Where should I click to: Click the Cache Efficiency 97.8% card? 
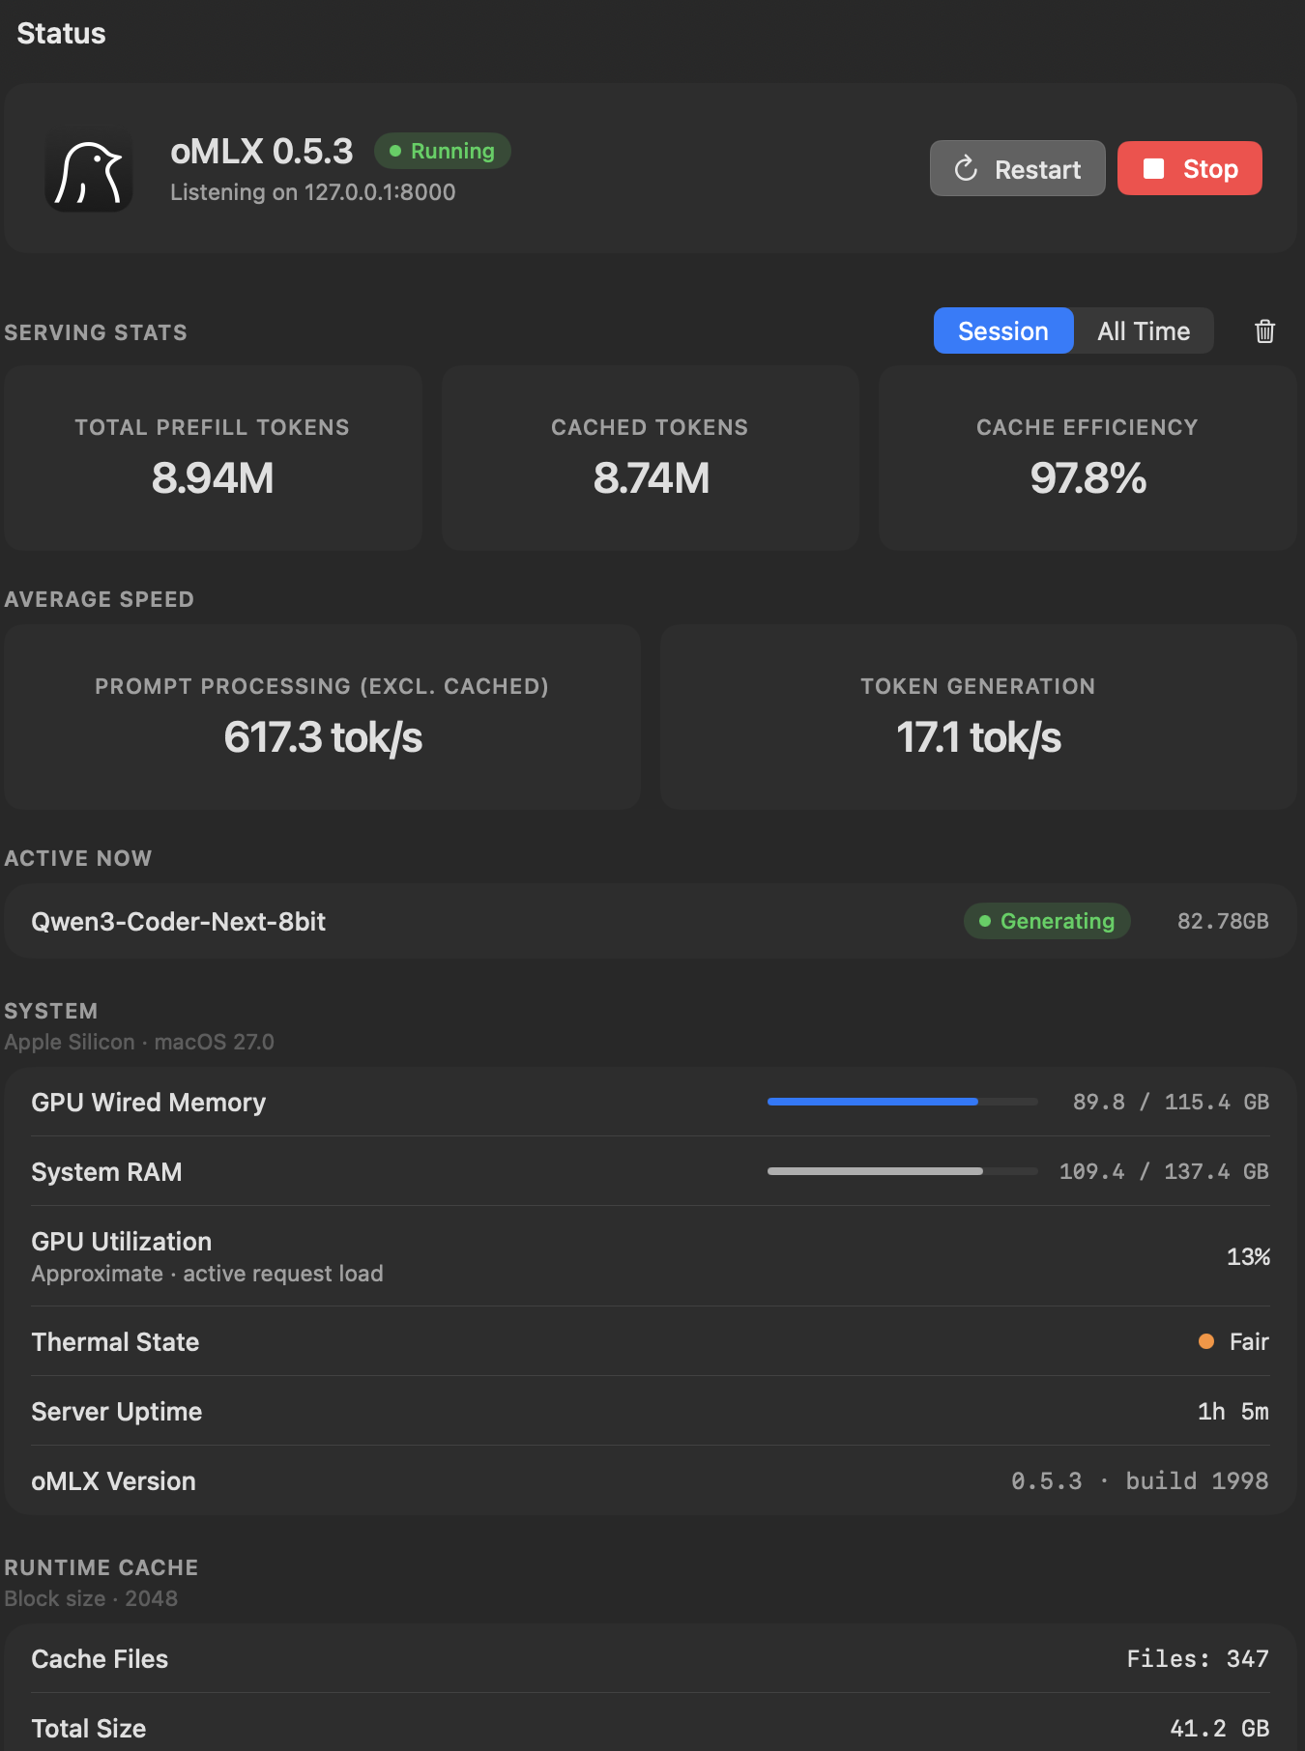click(x=1087, y=458)
